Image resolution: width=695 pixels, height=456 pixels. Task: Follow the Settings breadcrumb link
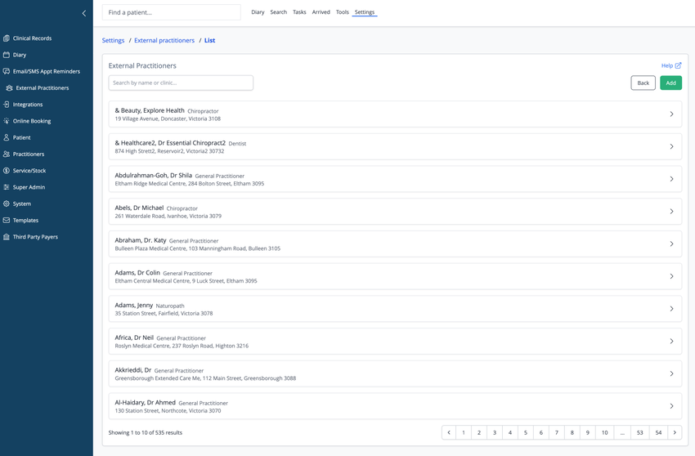pos(113,40)
